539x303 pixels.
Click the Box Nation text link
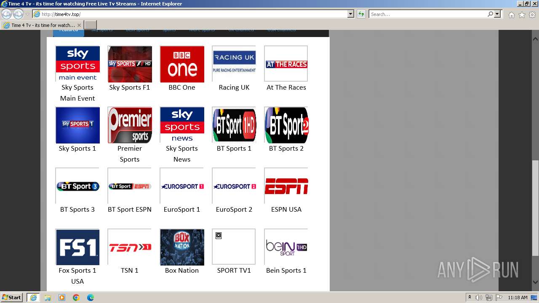182,271
